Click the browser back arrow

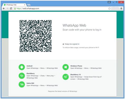click(x=4, y=8)
